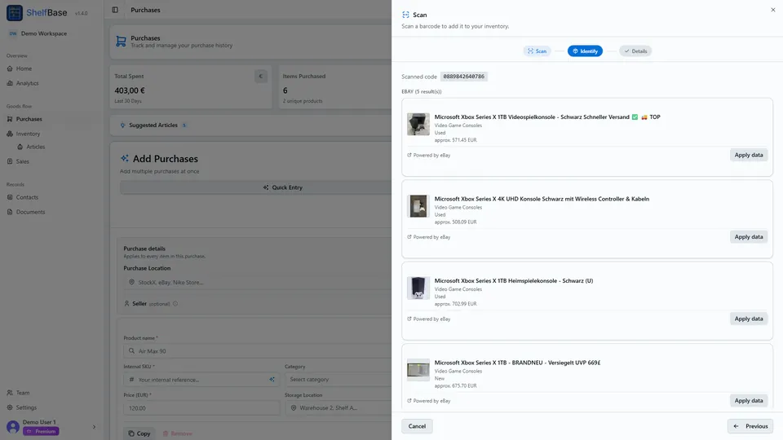
Task: Click the Copy button
Action: (x=139, y=433)
